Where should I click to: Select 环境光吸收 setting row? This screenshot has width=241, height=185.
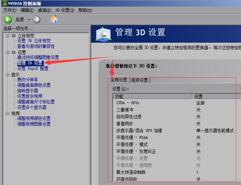[x=177, y=179]
